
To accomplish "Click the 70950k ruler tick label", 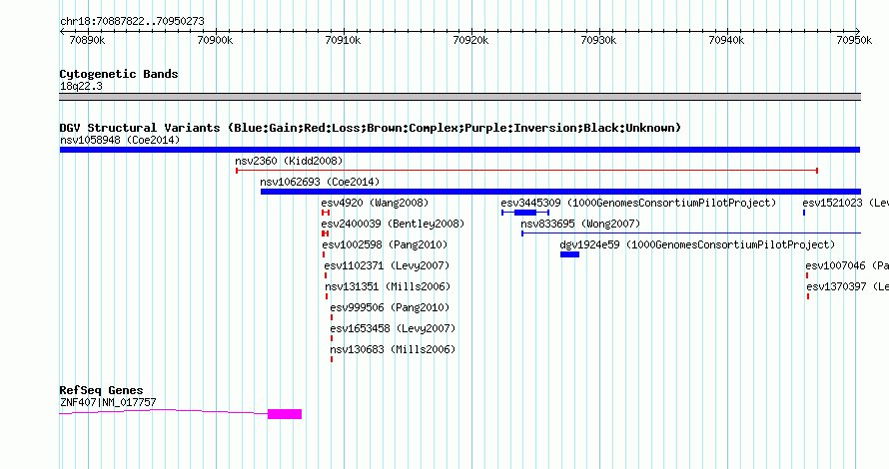I will (x=854, y=40).
